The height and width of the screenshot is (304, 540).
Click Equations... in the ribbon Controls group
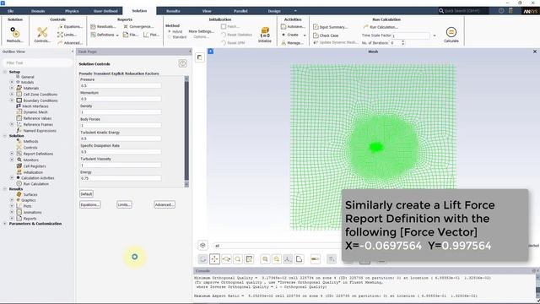(70, 26)
